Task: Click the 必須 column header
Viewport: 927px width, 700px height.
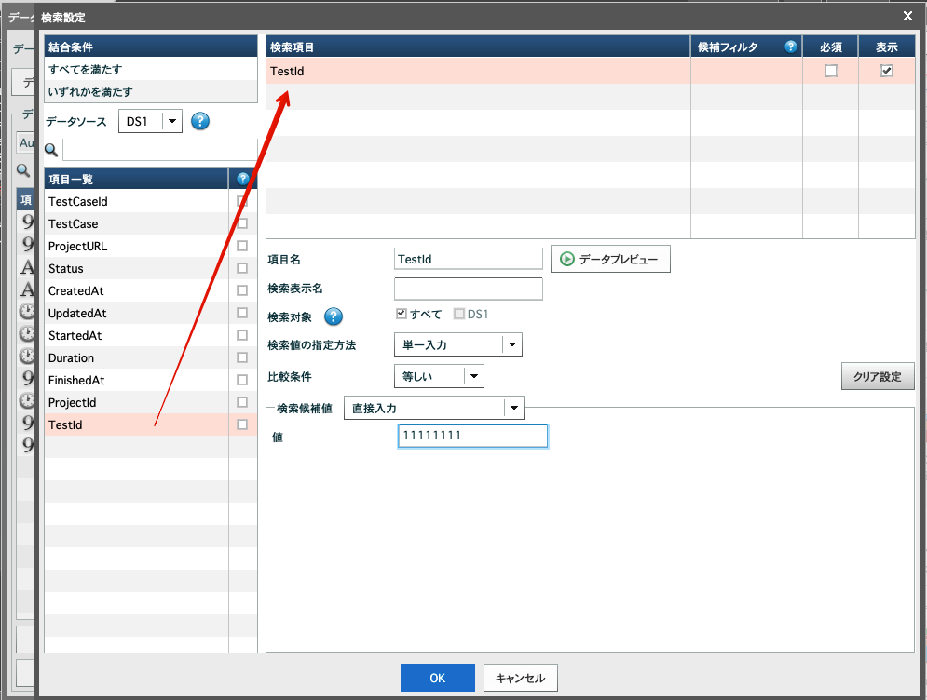Action: pyautogui.click(x=831, y=47)
